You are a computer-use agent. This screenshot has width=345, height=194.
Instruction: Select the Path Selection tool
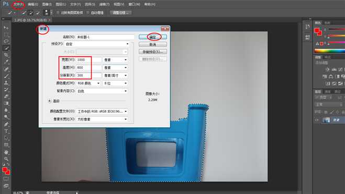coord(6,138)
